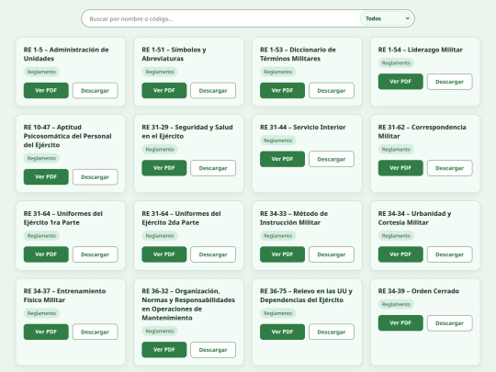This screenshot has width=496, height=372.
Task: View PDF for RE 1-53 Diccionario de Términos Militares
Action: (x=282, y=90)
